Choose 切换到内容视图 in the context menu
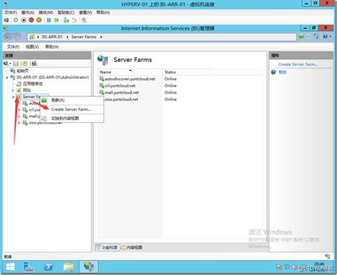The height and width of the screenshot is (275, 337). pyautogui.click(x=72, y=118)
